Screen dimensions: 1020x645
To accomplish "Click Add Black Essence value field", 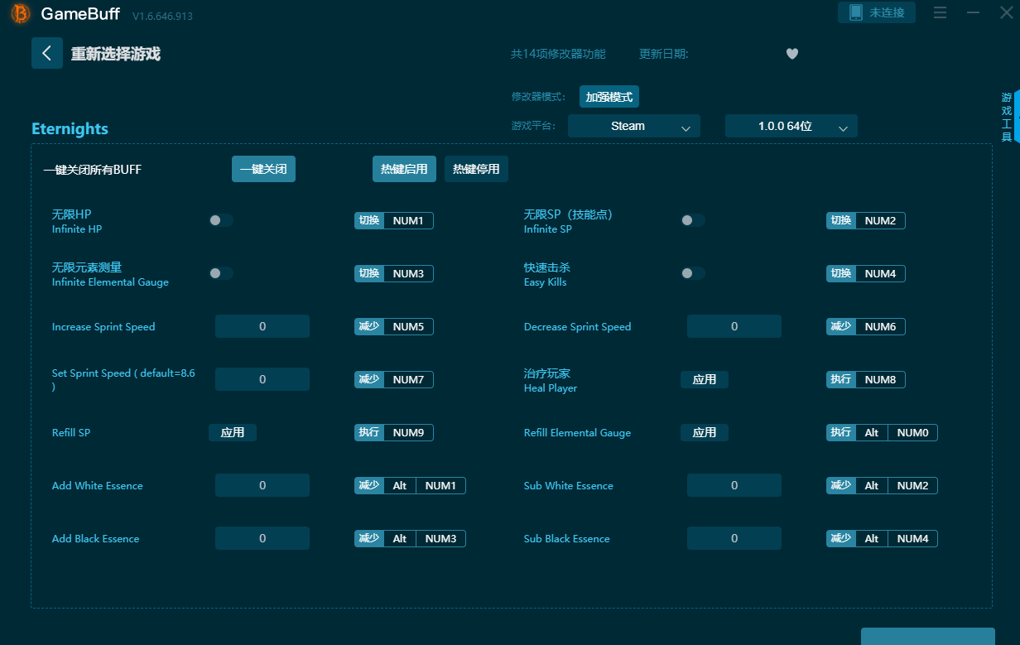I will click(262, 538).
